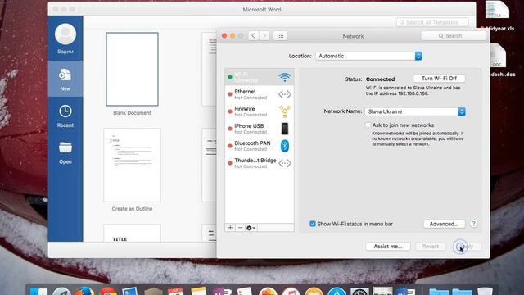Open the Network Name dropdown showing Slava Ukraine

click(415, 111)
